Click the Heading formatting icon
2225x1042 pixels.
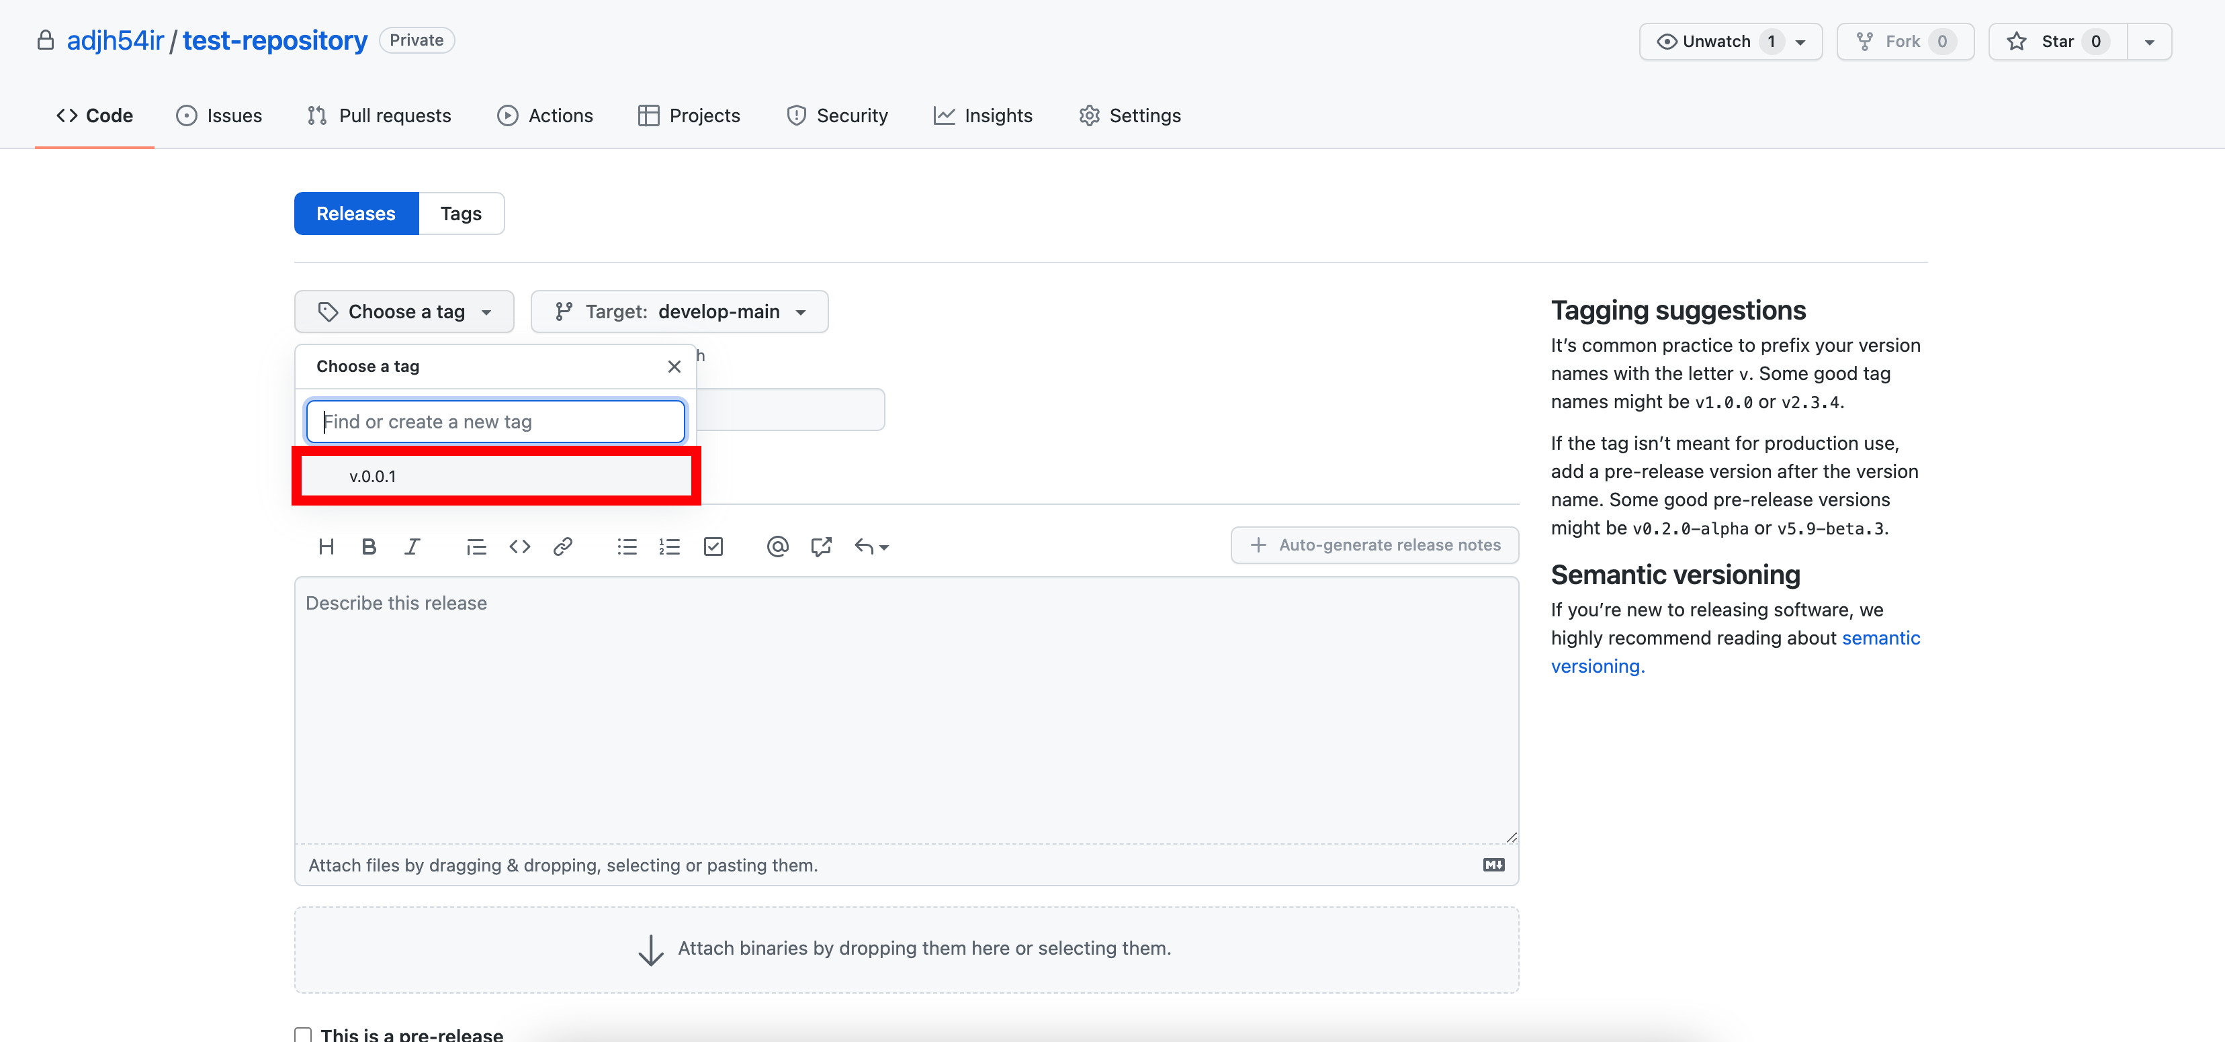point(326,547)
